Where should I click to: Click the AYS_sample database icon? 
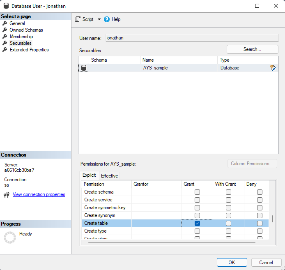84,68
